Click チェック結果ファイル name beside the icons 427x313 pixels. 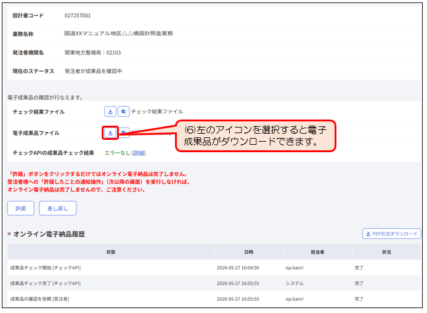(x=157, y=112)
